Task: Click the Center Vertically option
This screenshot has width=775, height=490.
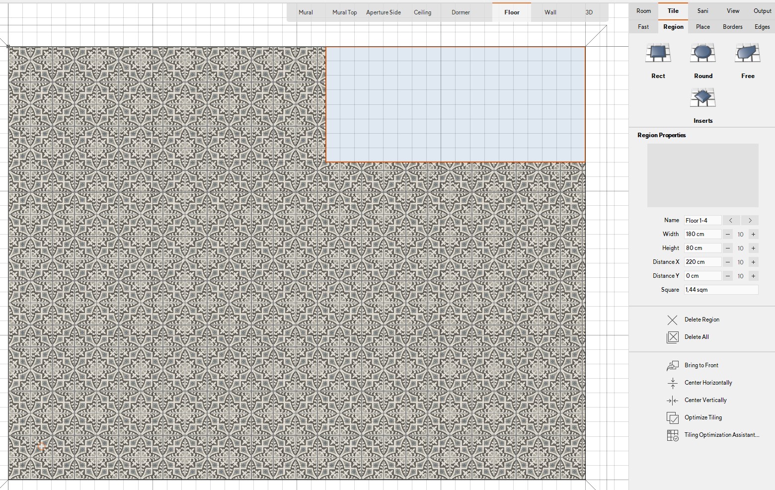Action: (673, 400)
